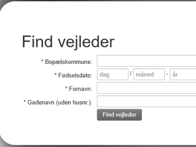196x147 pixels.
Task: Focus the dag birth date field
Action: point(113,75)
